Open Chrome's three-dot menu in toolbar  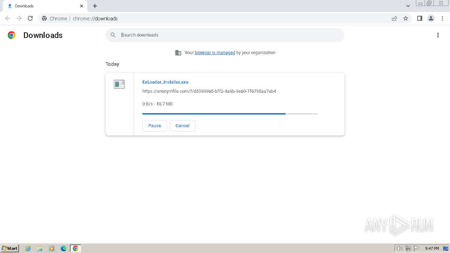point(442,18)
